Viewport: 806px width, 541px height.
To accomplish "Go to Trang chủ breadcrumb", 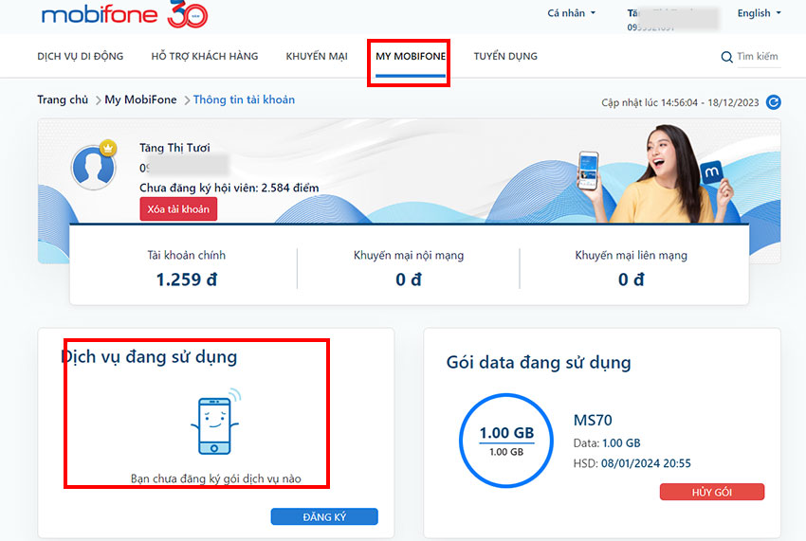I will pyautogui.click(x=63, y=99).
